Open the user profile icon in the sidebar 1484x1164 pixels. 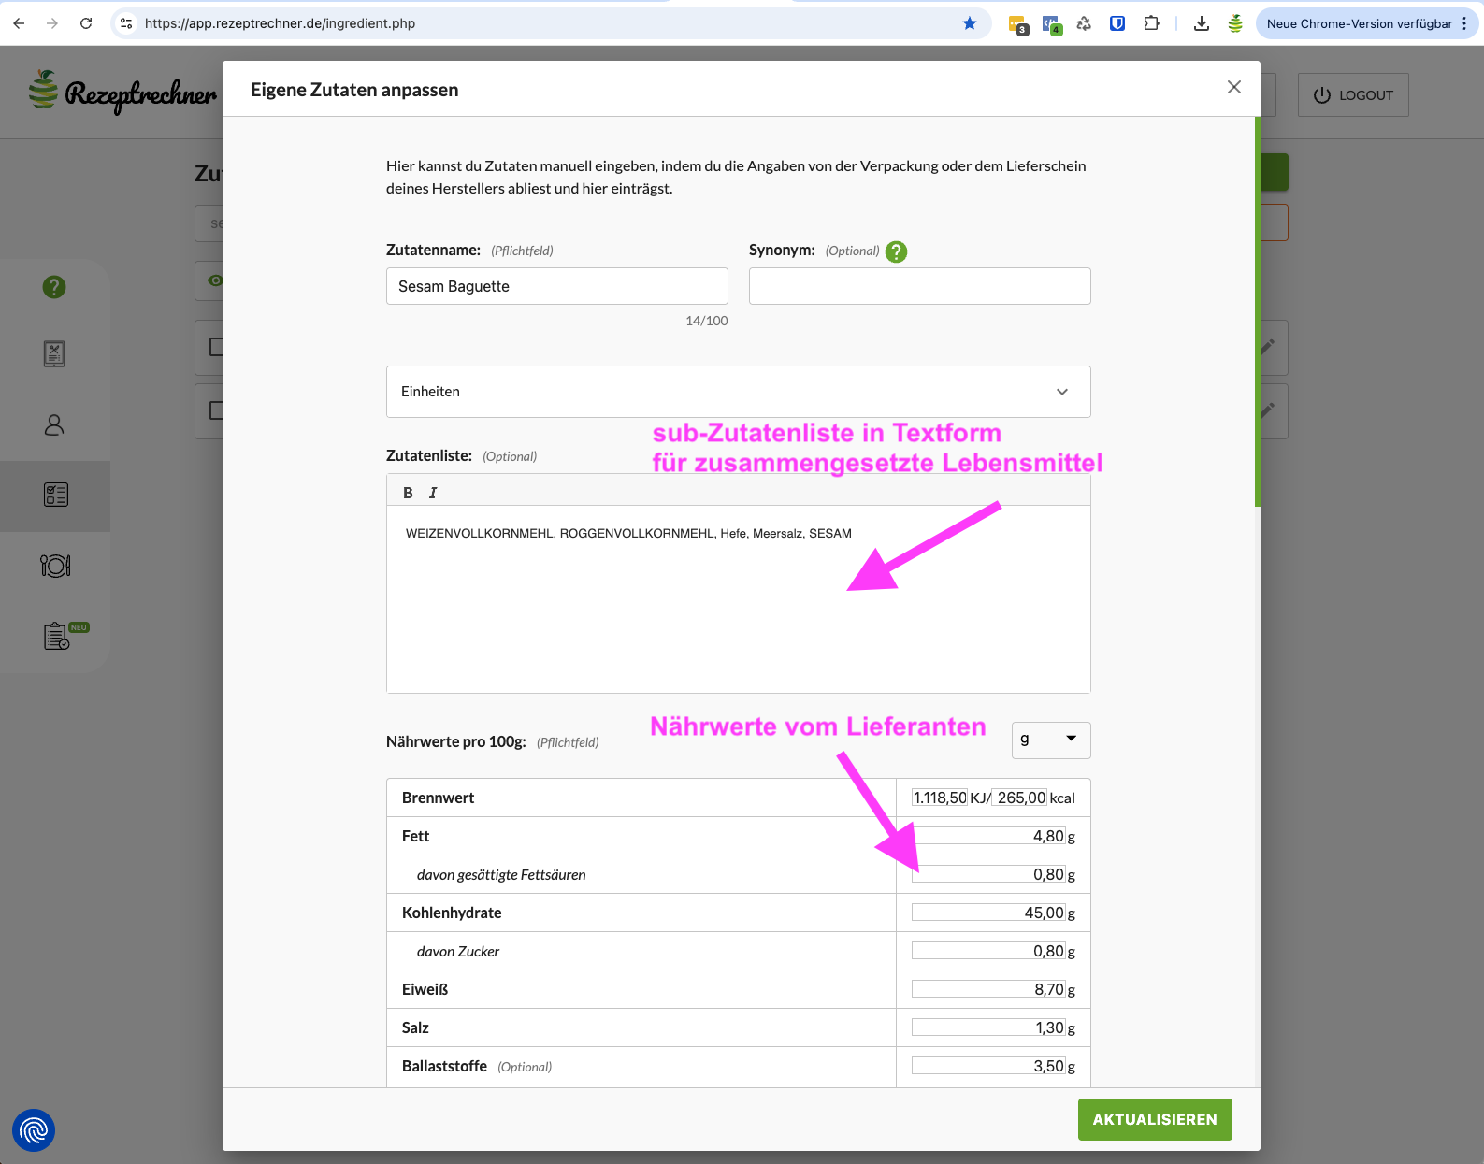click(54, 425)
